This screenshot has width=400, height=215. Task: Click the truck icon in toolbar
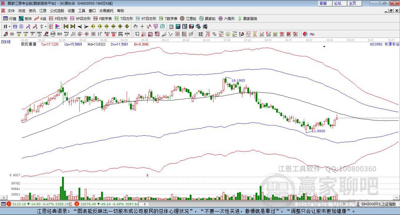coord(205,27)
